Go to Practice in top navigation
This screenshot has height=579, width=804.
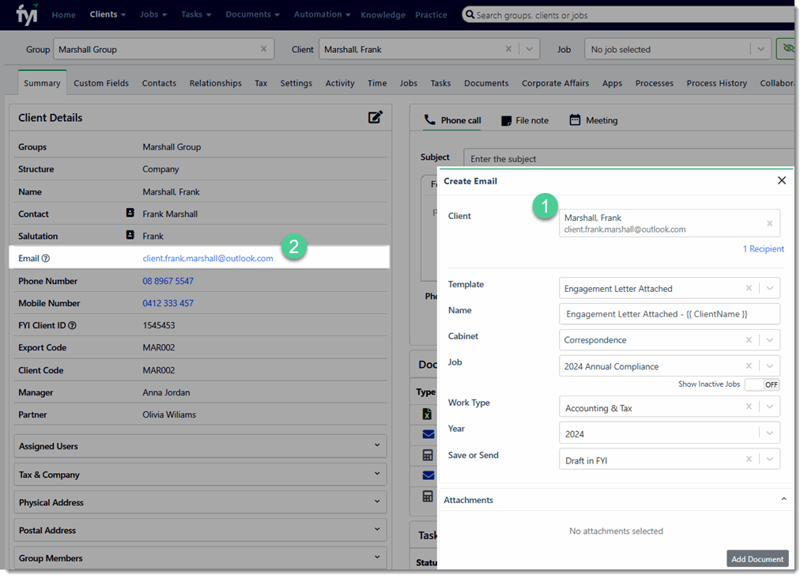point(431,15)
